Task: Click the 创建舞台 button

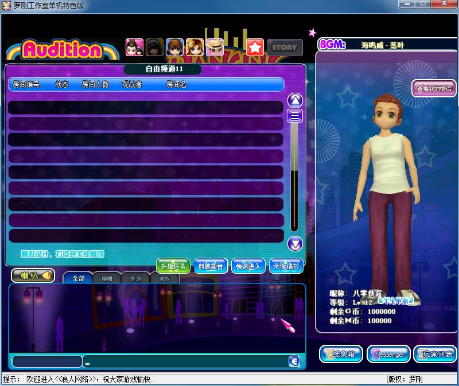Action: [x=211, y=266]
